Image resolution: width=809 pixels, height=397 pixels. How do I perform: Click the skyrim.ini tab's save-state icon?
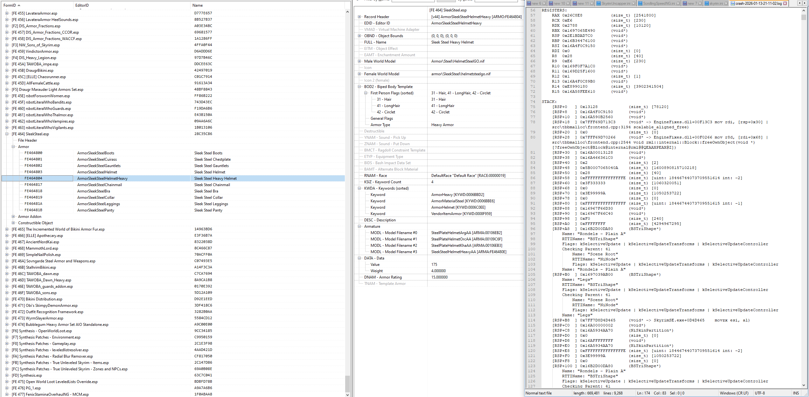point(706,3)
